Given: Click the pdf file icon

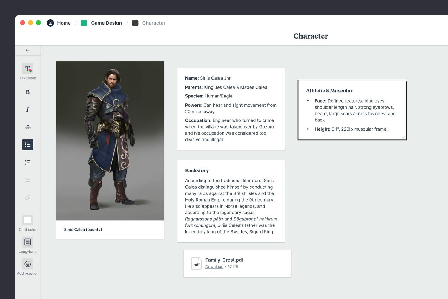Looking at the screenshot, I should [x=197, y=264].
